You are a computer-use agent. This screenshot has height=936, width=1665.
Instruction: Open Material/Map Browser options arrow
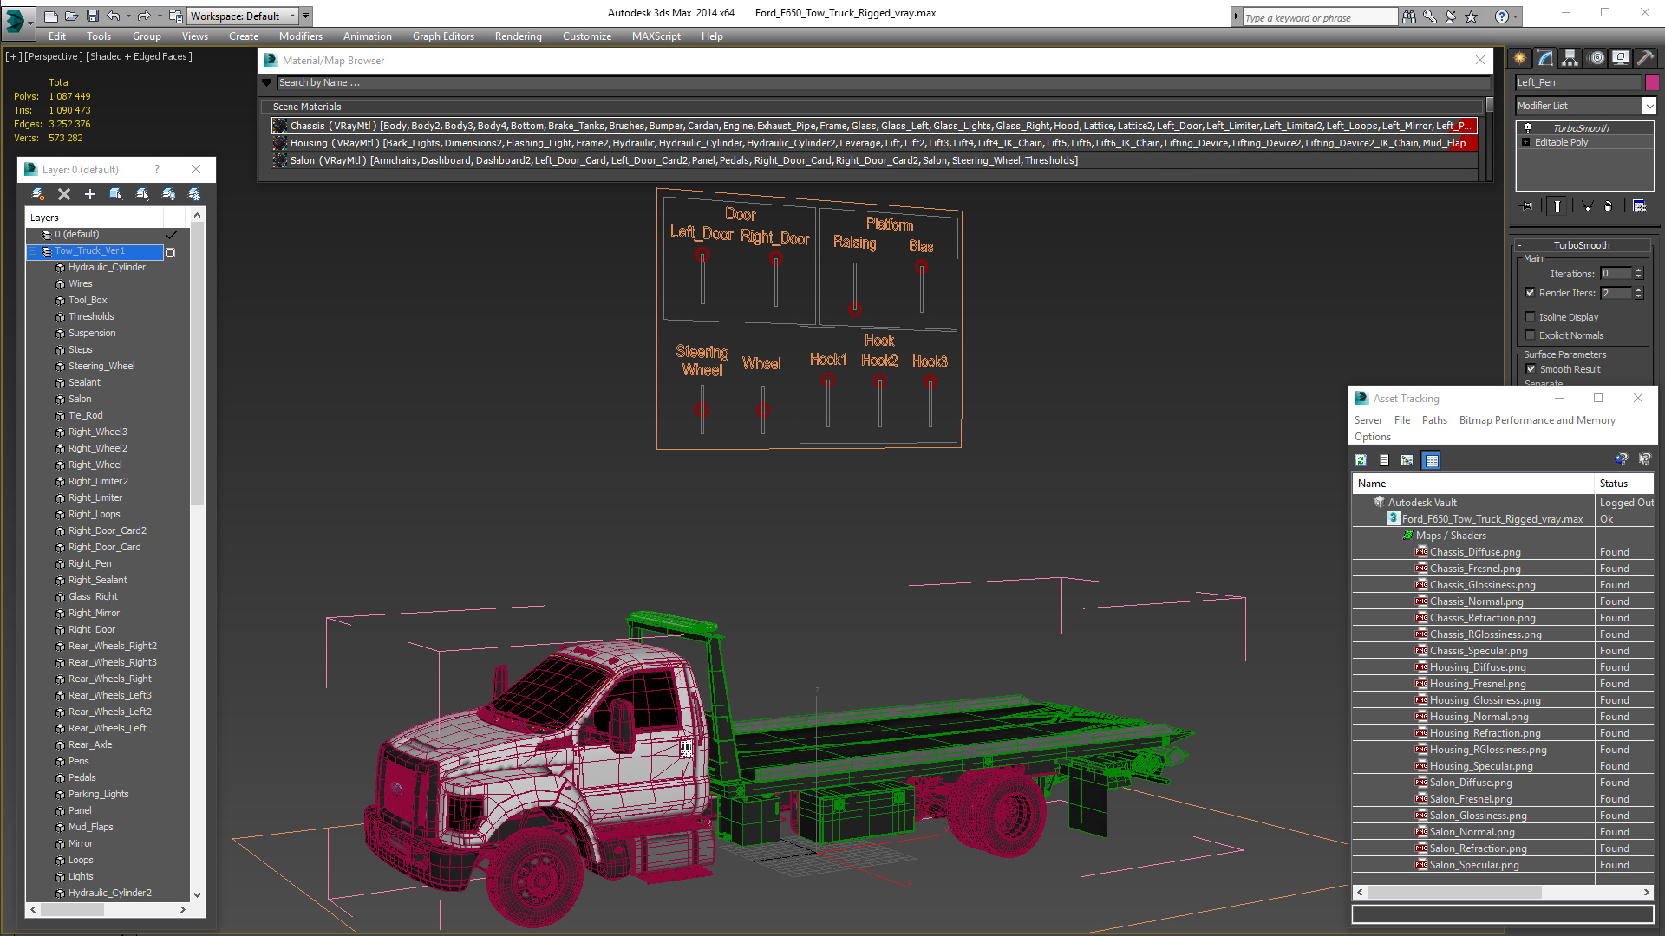267,83
